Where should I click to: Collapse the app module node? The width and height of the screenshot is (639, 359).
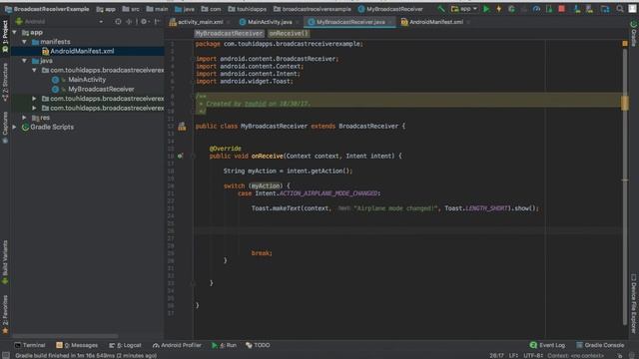click(x=15, y=32)
